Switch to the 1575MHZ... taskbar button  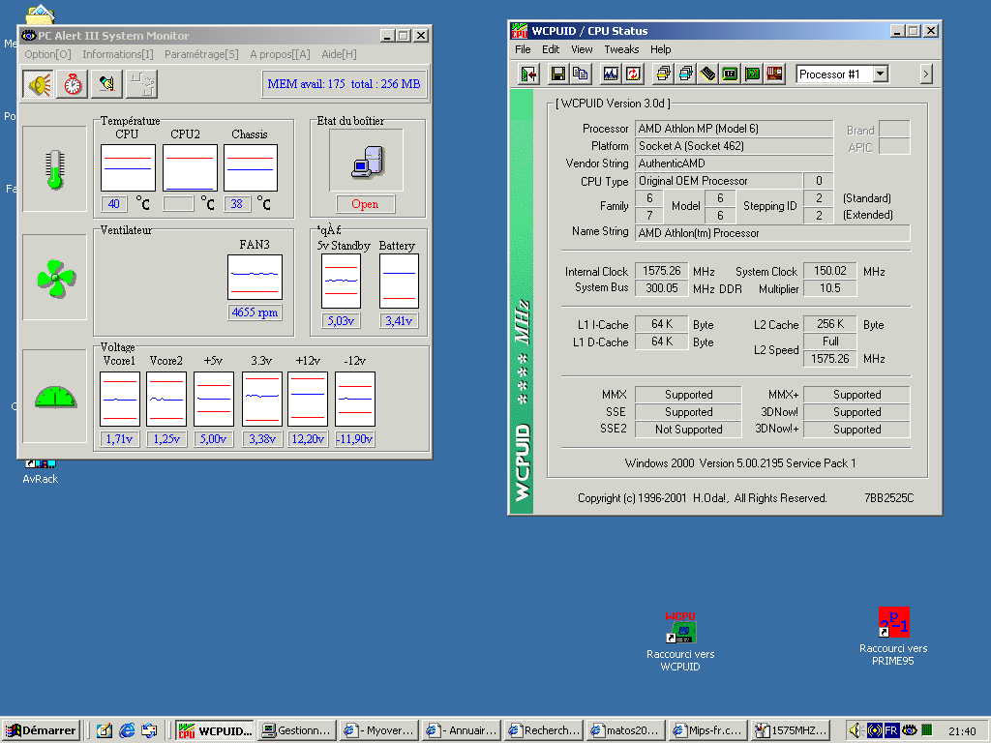tap(792, 730)
